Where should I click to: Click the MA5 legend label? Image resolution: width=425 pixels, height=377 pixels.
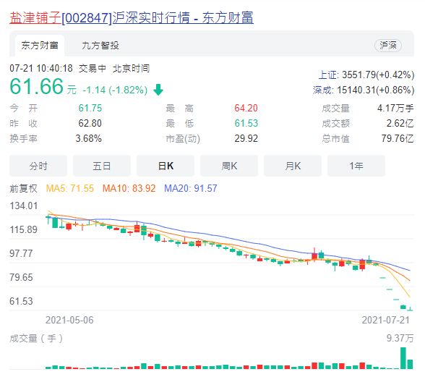(x=70, y=188)
